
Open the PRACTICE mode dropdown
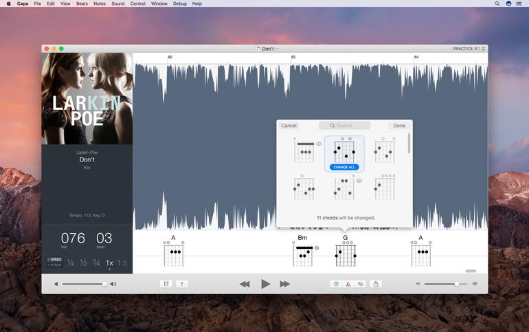[x=469, y=49]
